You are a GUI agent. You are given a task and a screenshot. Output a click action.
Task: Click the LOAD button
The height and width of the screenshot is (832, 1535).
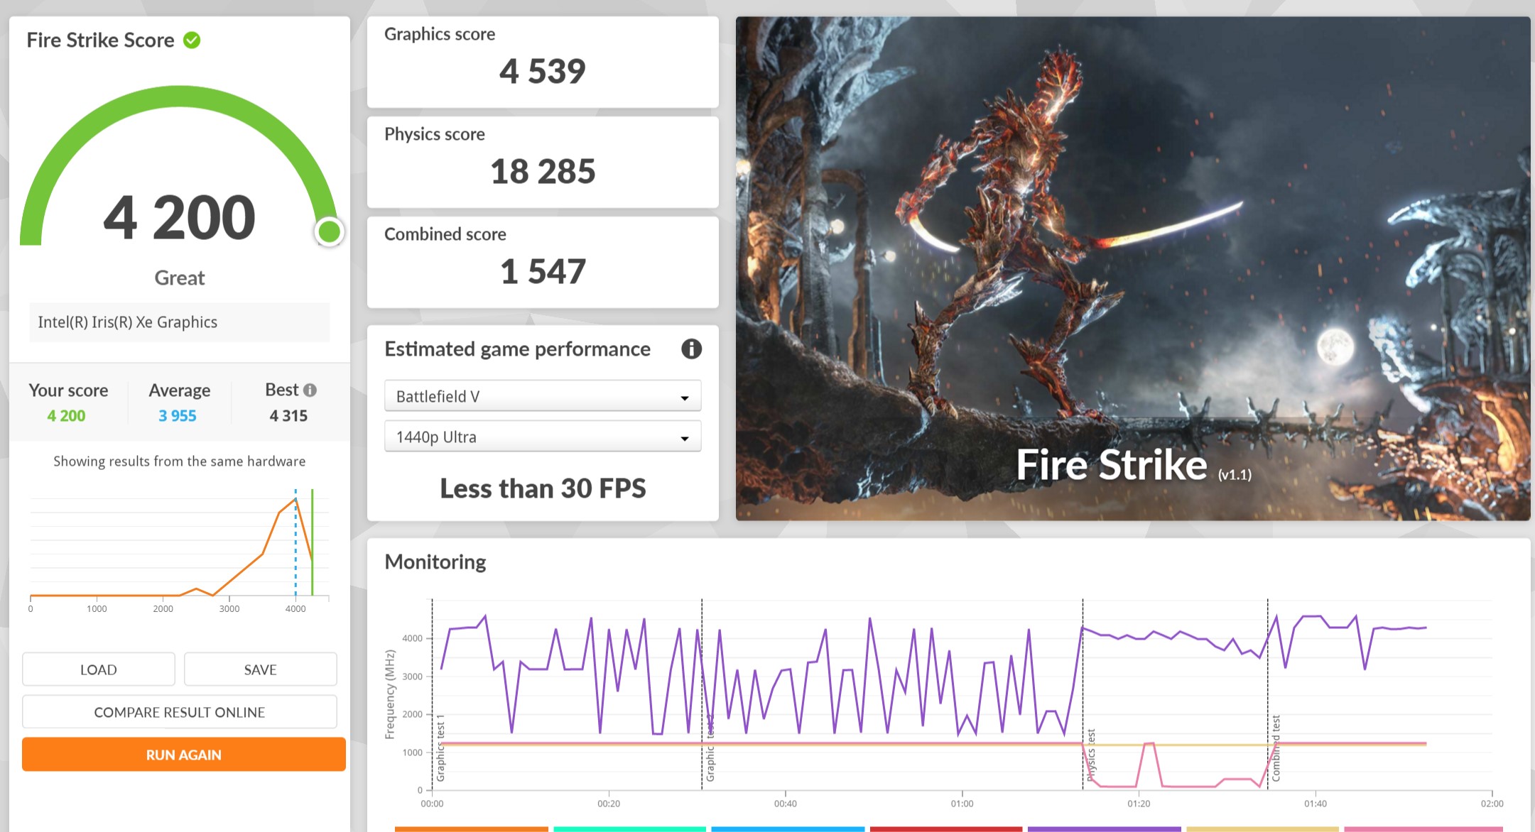pos(98,669)
